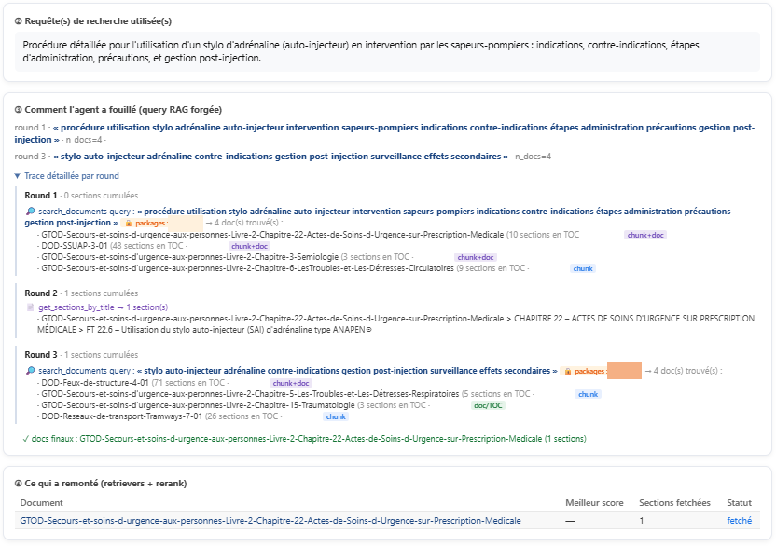Collapse the Trace détaillée par round section
The width and height of the screenshot is (776, 546).
67,176
